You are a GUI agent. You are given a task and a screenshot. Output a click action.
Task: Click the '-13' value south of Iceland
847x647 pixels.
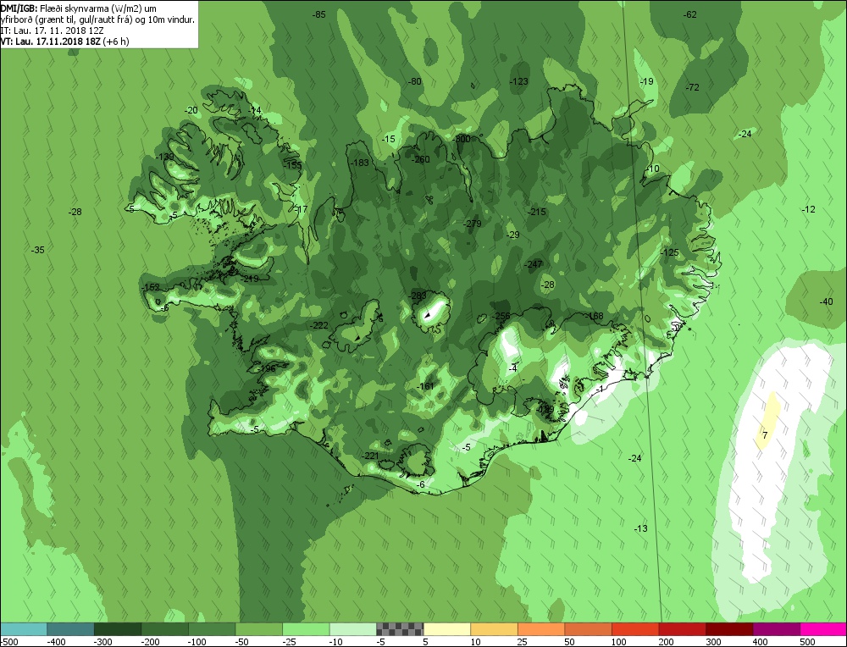coord(640,528)
